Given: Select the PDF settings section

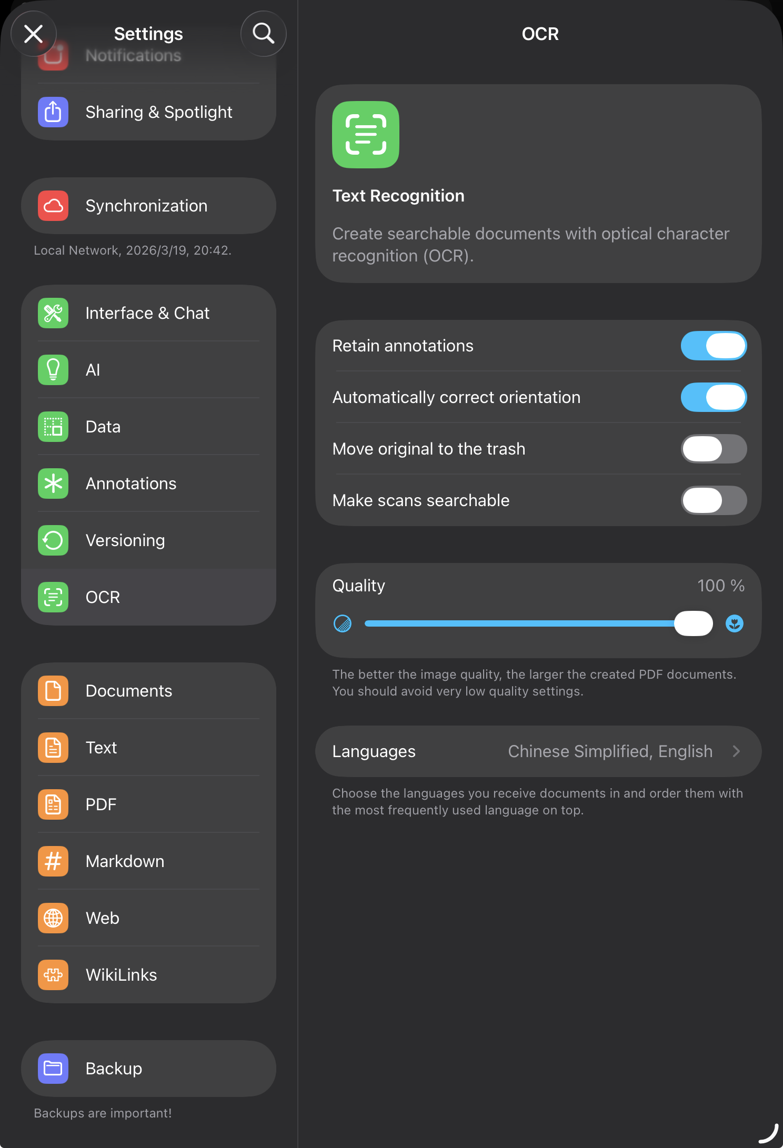Looking at the screenshot, I should pyautogui.click(x=148, y=804).
